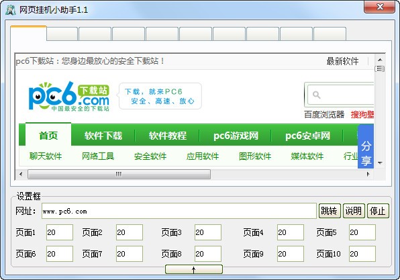The image size is (400, 280).
Task: Open the pc6游戏网 navigation item
Action: pyautogui.click(x=236, y=136)
